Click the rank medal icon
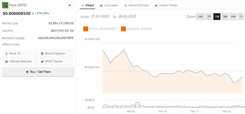The width and height of the screenshot is (245, 114). pyautogui.click(x=7, y=53)
